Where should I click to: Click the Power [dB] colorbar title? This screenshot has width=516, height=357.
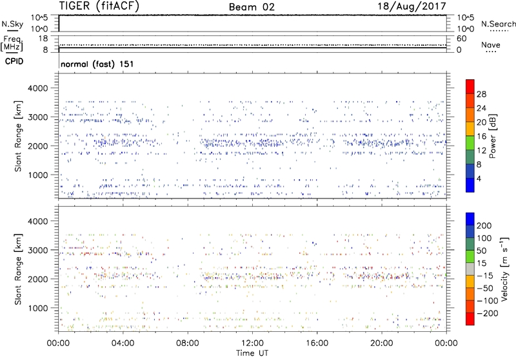coord(492,136)
